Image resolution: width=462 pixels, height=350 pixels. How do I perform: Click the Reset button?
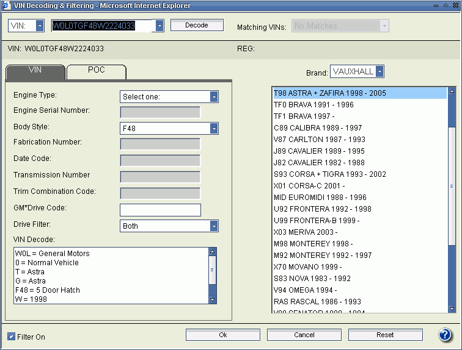point(385,335)
